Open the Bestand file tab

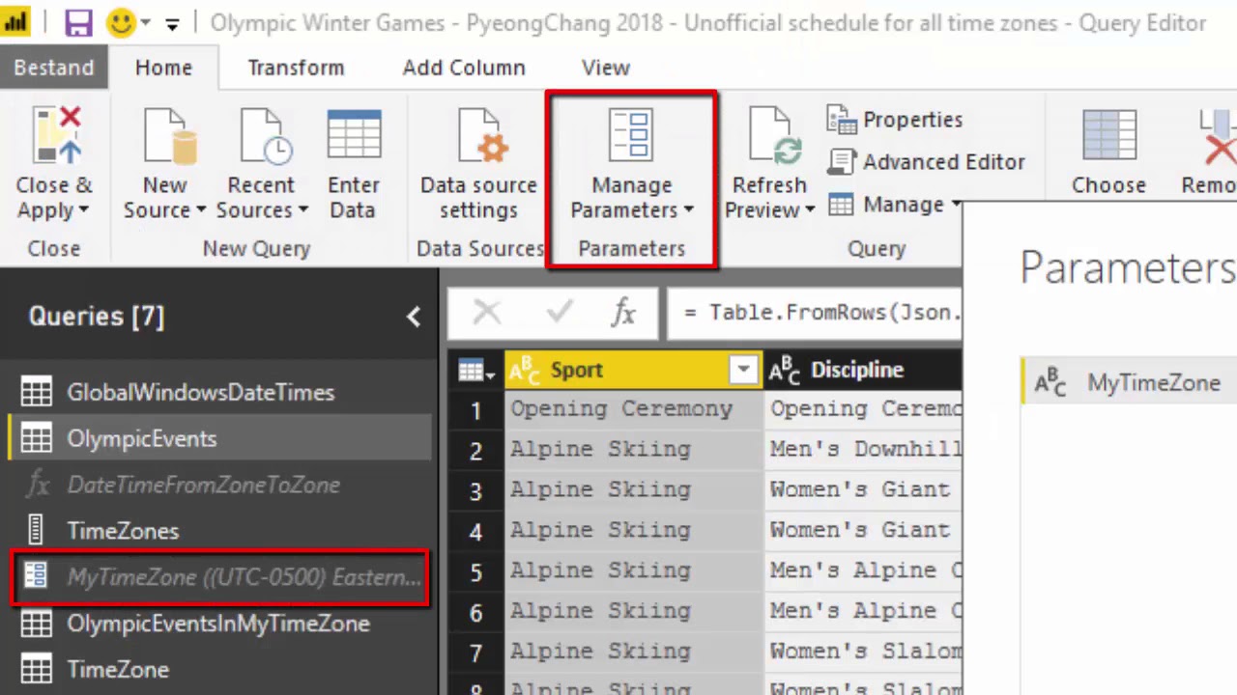(54, 68)
